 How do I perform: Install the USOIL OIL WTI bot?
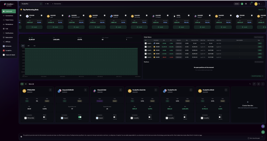click(x=181, y=27)
